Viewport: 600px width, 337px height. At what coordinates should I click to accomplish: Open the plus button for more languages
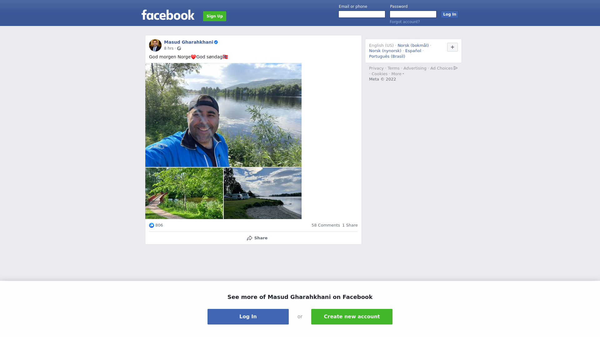coord(452,47)
